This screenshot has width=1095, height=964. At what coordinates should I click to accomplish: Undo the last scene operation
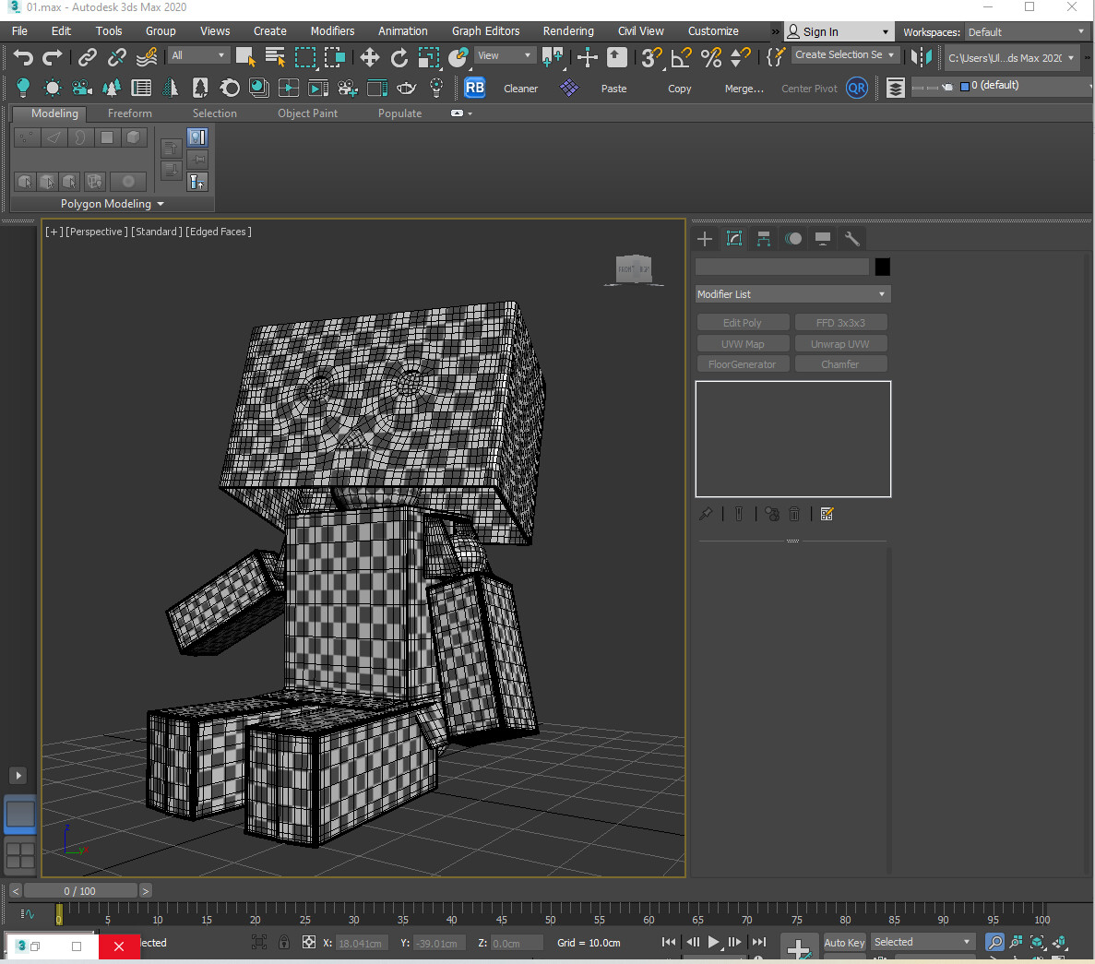[23, 56]
